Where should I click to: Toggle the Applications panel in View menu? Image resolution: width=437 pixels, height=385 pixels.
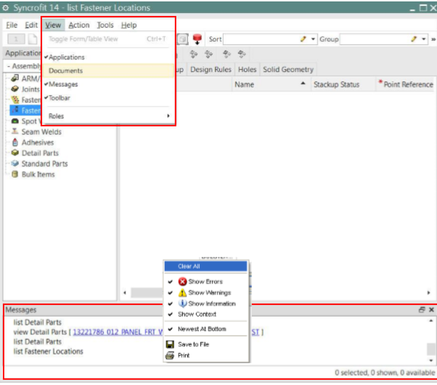click(108, 57)
